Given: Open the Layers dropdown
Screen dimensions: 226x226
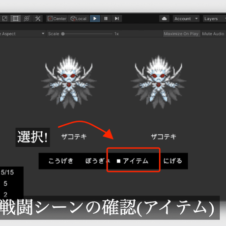Looking at the screenshot, I should click(x=214, y=19).
